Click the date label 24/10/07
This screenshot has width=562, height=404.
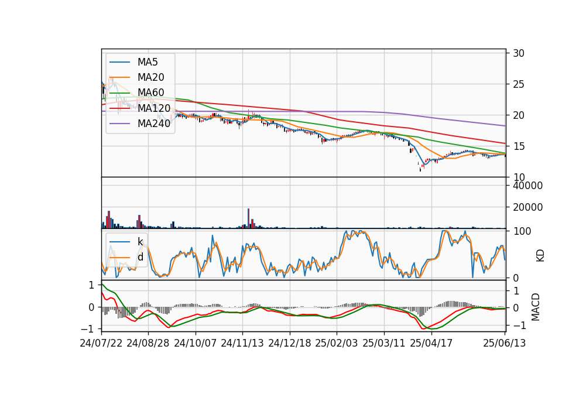point(196,343)
